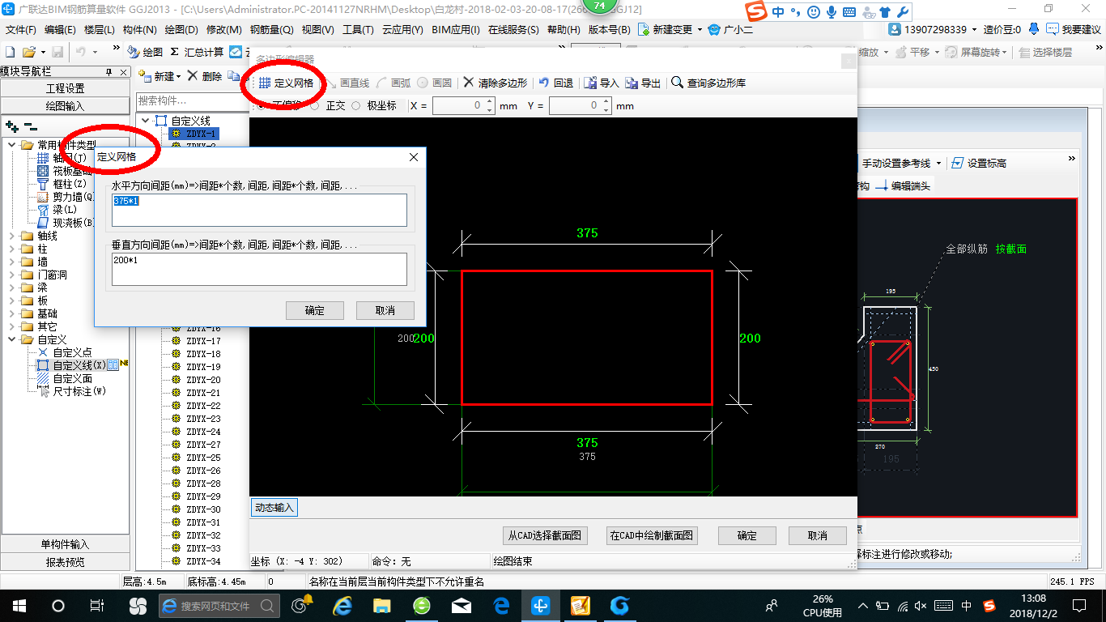Expand the 门窗洞 folder node
This screenshot has height=622, width=1106.
click(12, 275)
